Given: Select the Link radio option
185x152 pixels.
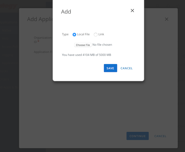Looking at the screenshot, I should tap(96, 34).
